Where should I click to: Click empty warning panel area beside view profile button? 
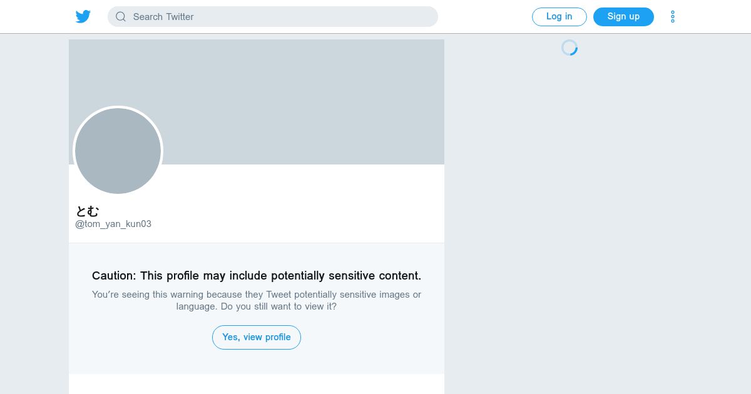coord(369,338)
